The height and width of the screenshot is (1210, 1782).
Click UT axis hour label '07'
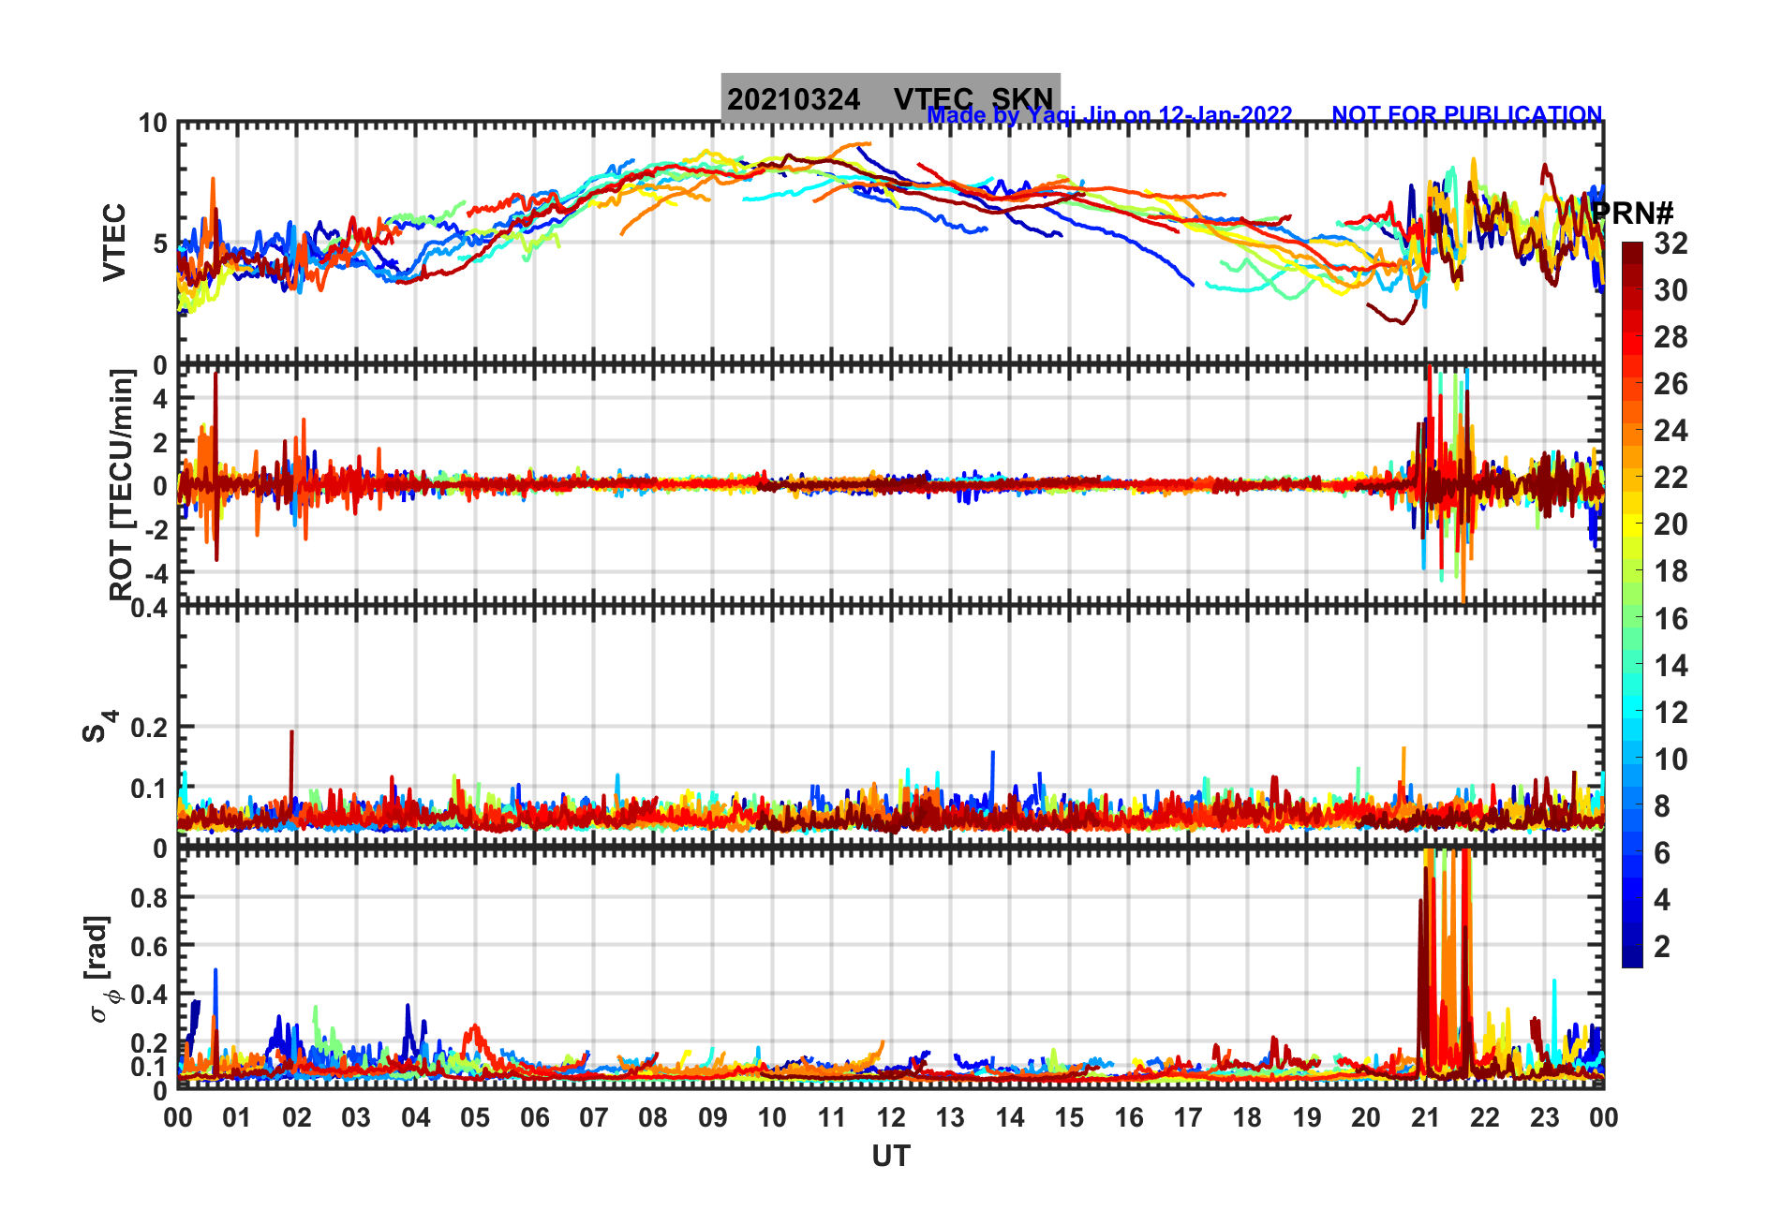pos(594,1117)
